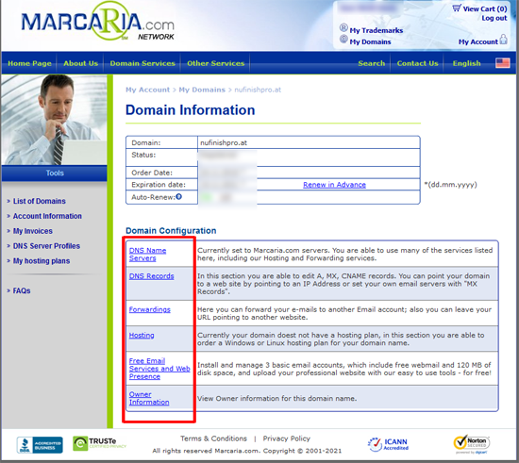Click the Auto-Renew help info icon
519x463 pixels.
tap(178, 197)
